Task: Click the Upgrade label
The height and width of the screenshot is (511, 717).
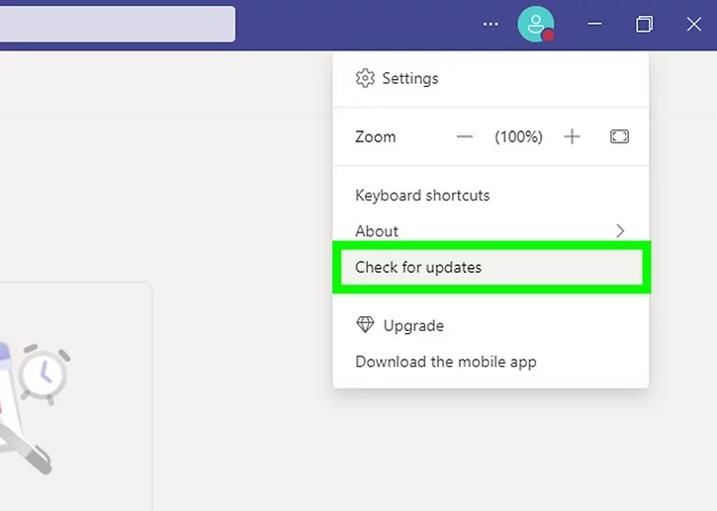Action: (413, 325)
